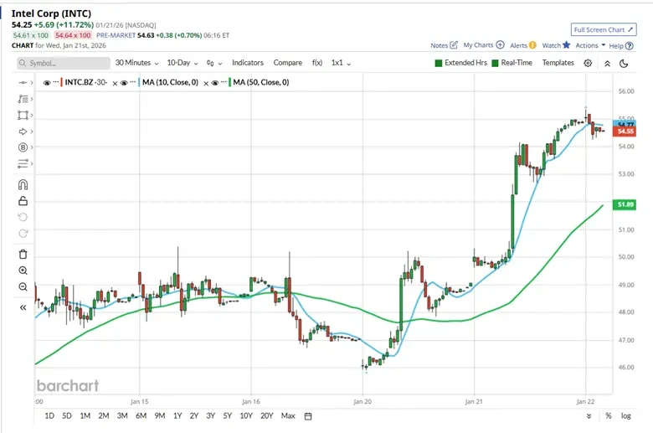
Task: Expand the Actions dropdown menu
Action: (590, 45)
